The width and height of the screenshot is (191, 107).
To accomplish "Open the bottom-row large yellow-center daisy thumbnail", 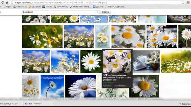I will [144, 86].
